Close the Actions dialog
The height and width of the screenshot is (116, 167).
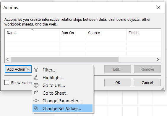pos(159,7)
